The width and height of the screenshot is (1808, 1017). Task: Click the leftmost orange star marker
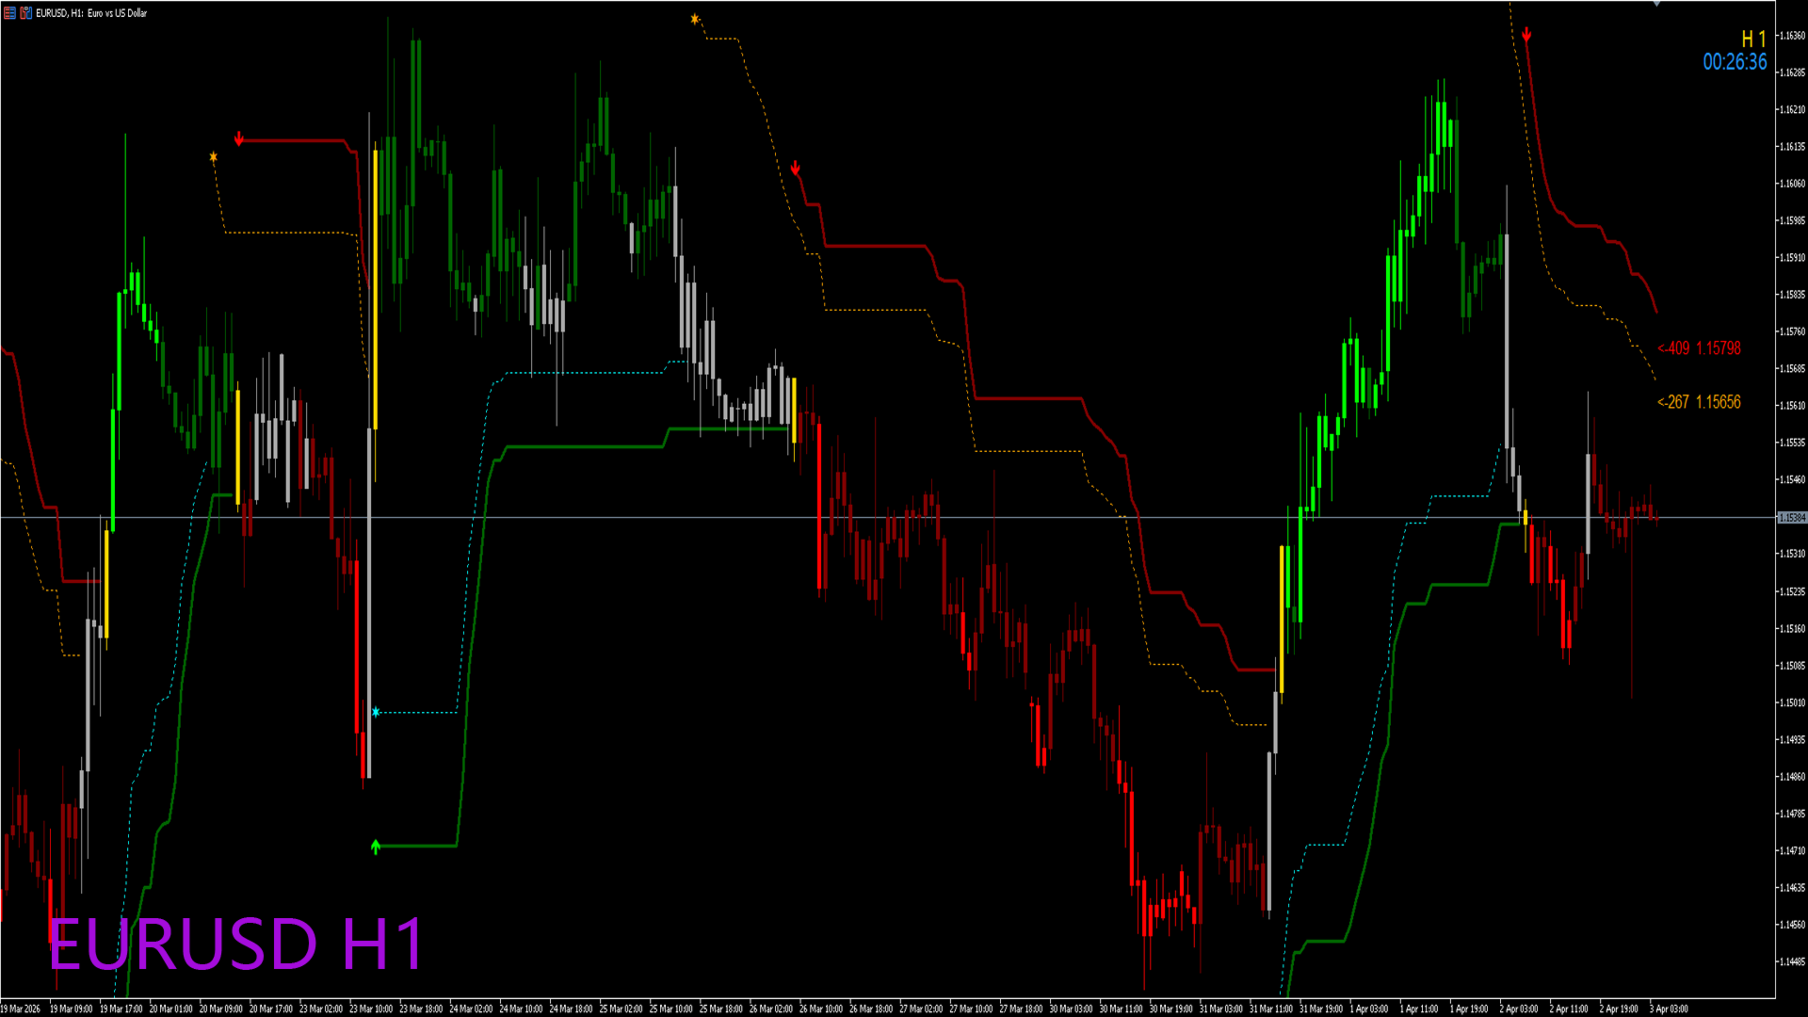pyautogui.click(x=213, y=157)
